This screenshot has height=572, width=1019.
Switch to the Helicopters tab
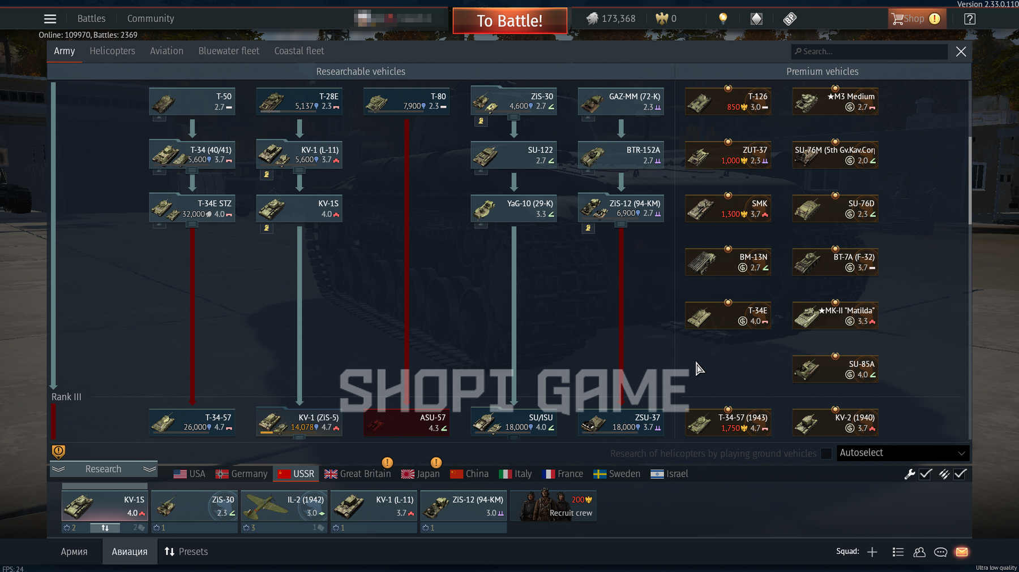pos(112,51)
